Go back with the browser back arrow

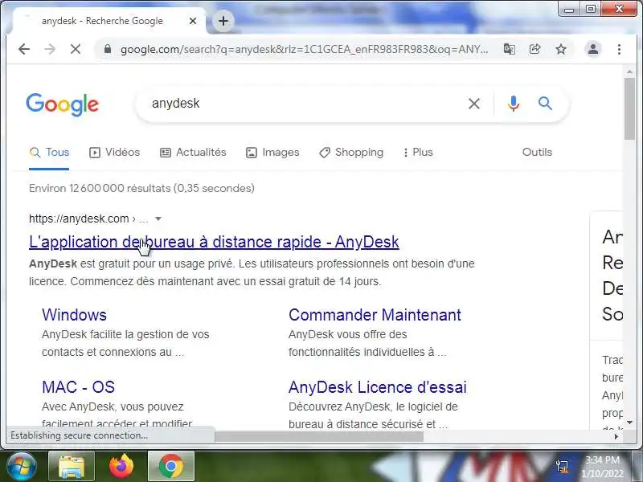24,49
